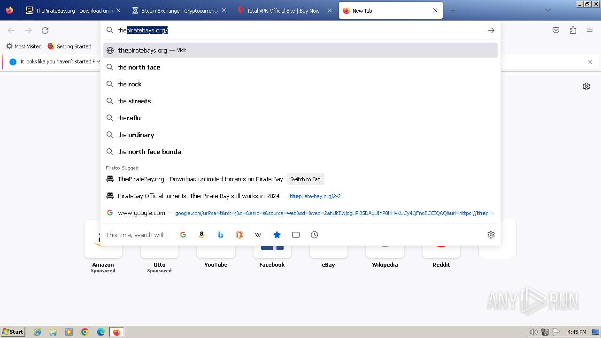The width and height of the screenshot is (601, 338).
Task: Select 'the north face' suggestion
Action: (300, 67)
